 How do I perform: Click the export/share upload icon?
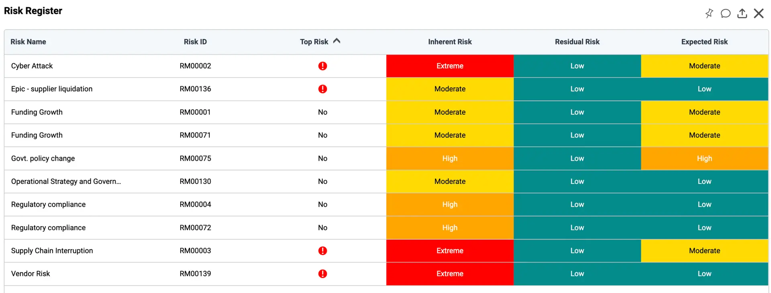[742, 13]
